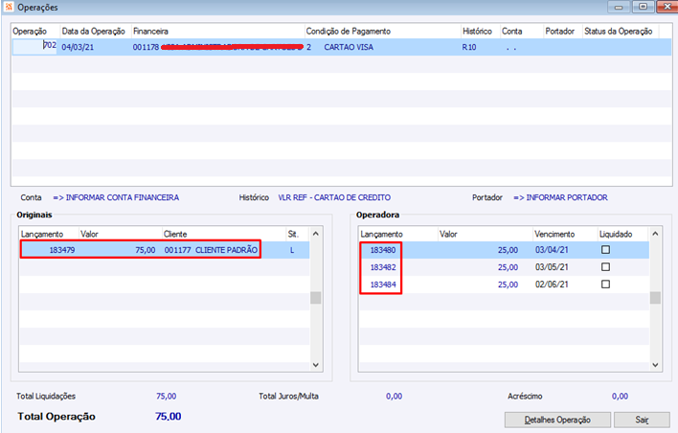This screenshot has height=433, width=678.
Task: Click VLR REF - CARTAO DE CREDITO text
Action: point(334,197)
